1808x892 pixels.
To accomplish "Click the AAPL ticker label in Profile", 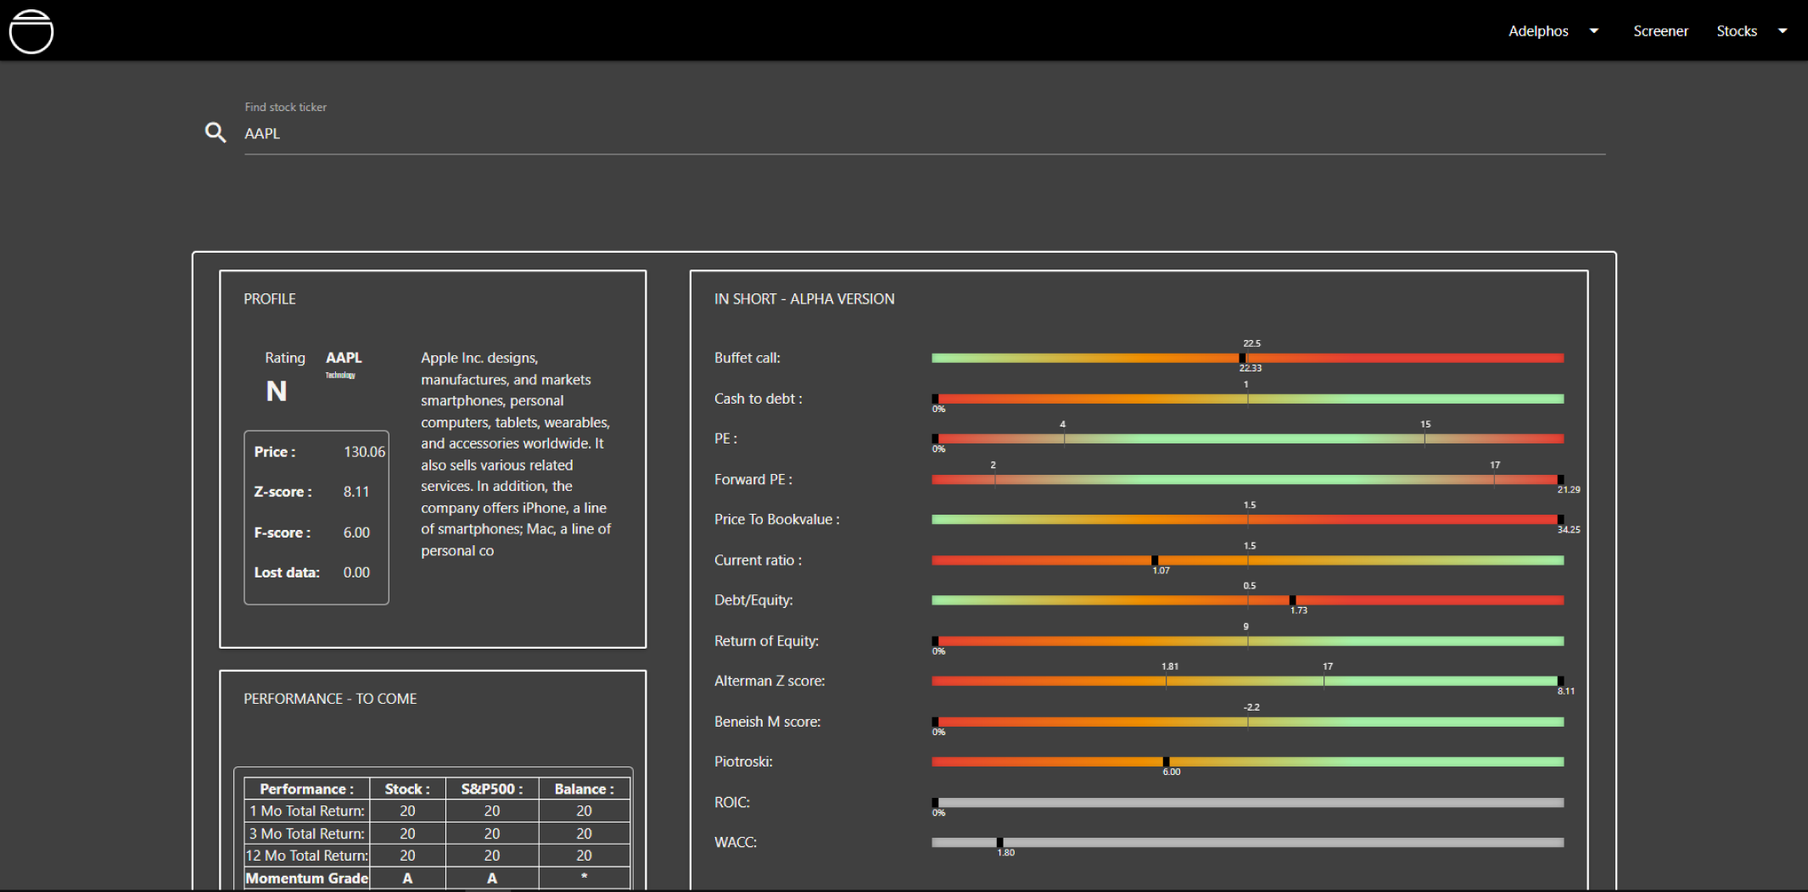I will point(344,358).
